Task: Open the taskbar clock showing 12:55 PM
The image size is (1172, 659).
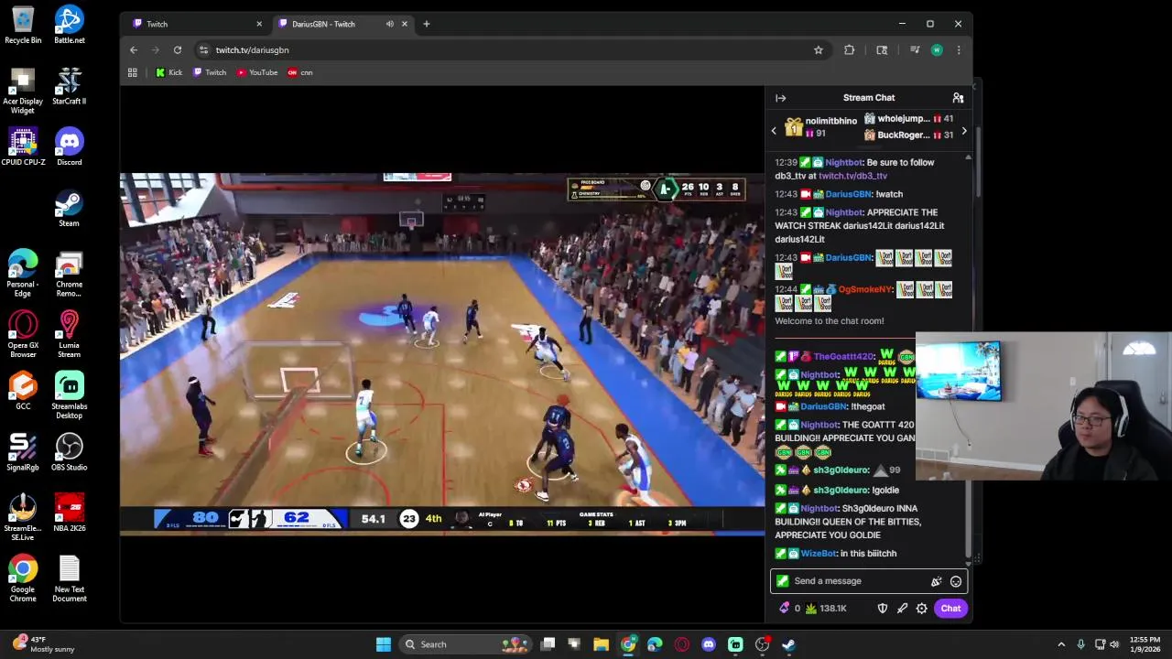Action: click(x=1145, y=644)
